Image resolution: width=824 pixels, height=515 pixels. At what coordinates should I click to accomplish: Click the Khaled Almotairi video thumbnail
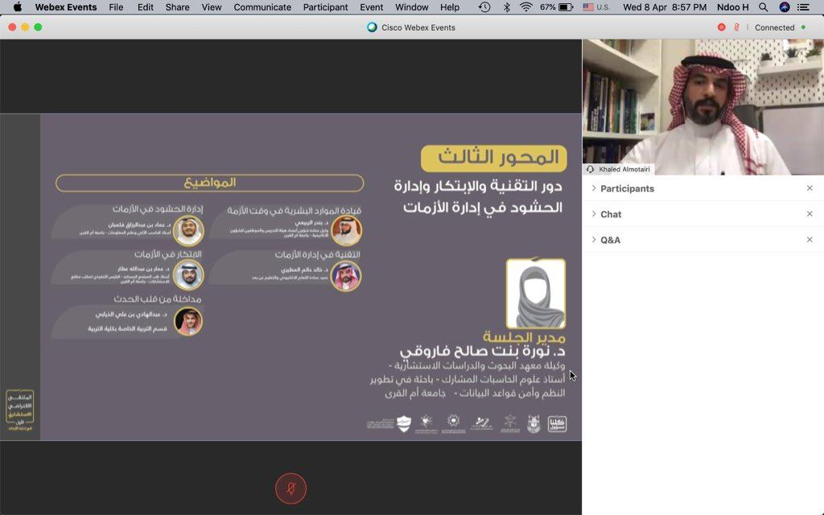click(702, 107)
